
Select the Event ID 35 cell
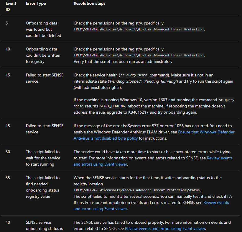[8, 178]
